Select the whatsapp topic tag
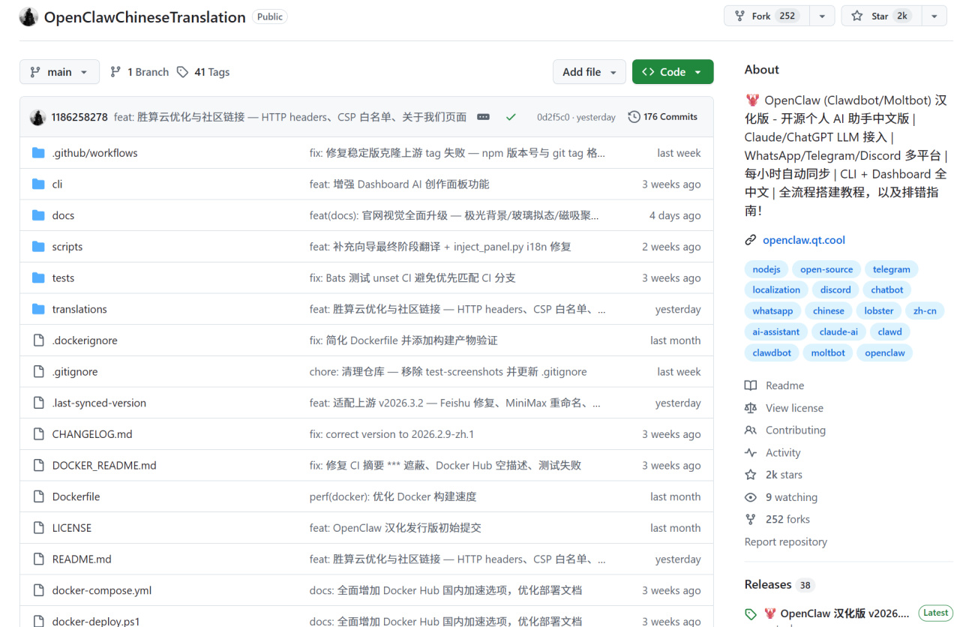960x627 pixels. click(772, 311)
